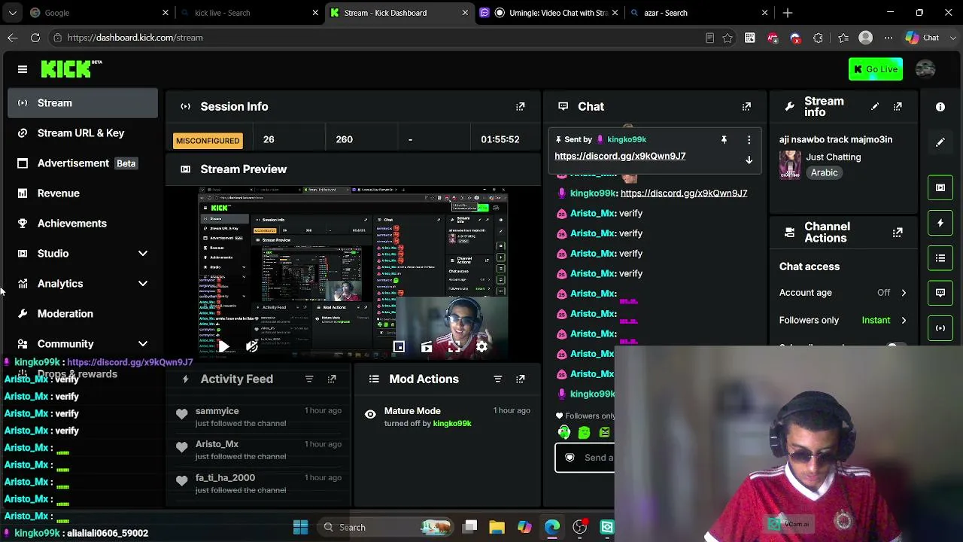Image resolution: width=963 pixels, height=542 pixels.
Task: Open the Windows Start menu
Action: click(300, 527)
